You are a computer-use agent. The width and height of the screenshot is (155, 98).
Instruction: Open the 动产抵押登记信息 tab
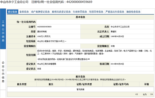[x=40, y=12]
